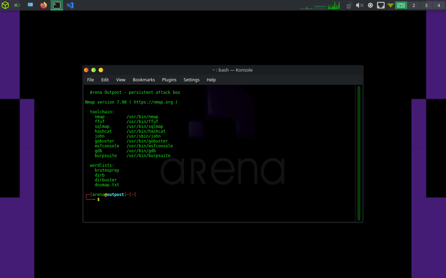The image size is (446, 278).
Task: Click the /usr/bin/msfconsole path
Action: coord(149,146)
